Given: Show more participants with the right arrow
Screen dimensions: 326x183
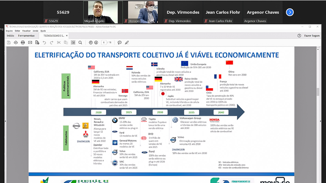Looking at the screenshot, I should coord(290,12).
